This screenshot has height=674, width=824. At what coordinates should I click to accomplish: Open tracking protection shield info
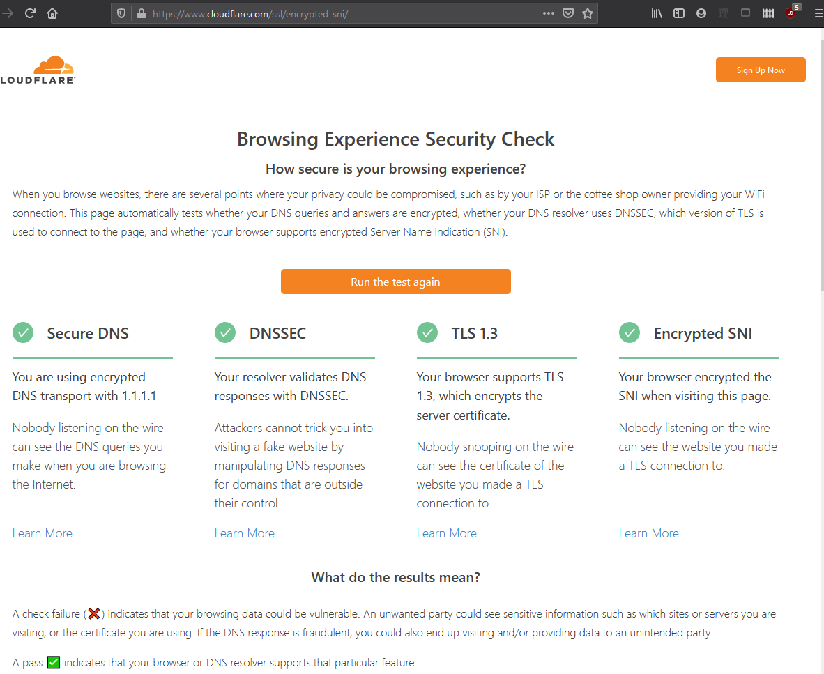pyautogui.click(x=121, y=13)
